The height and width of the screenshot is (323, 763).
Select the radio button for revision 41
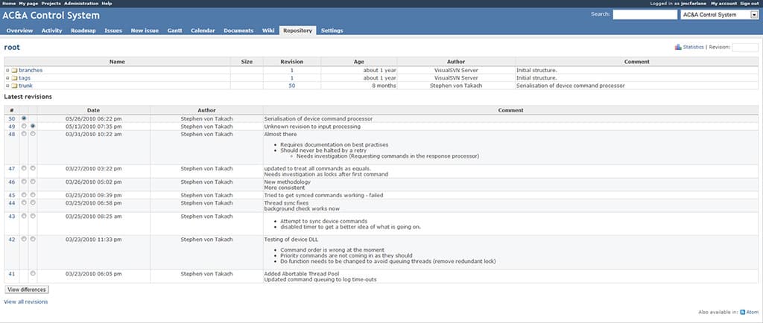[x=33, y=273]
